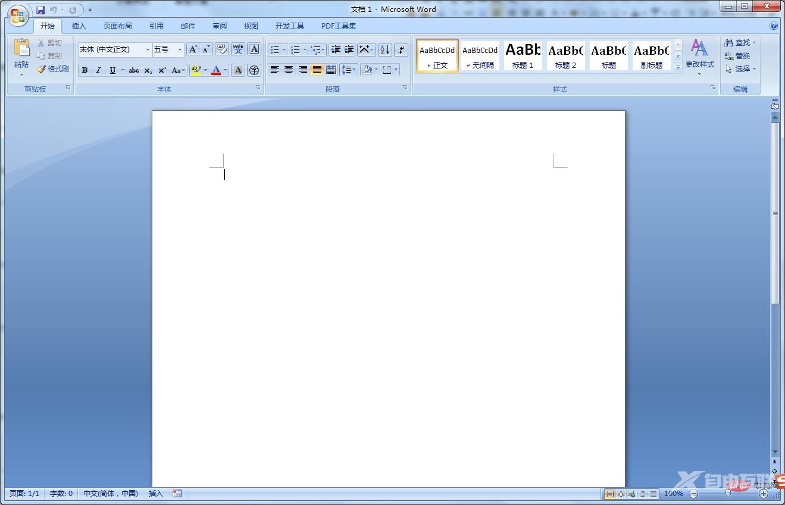Viewport: 785px width, 505px height.
Task: Click the Paste (粘贴) clipboard icon
Action: coord(21,49)
